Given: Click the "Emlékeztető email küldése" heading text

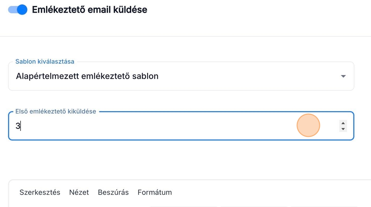Looking at the screenshot, I should (89, 10).
